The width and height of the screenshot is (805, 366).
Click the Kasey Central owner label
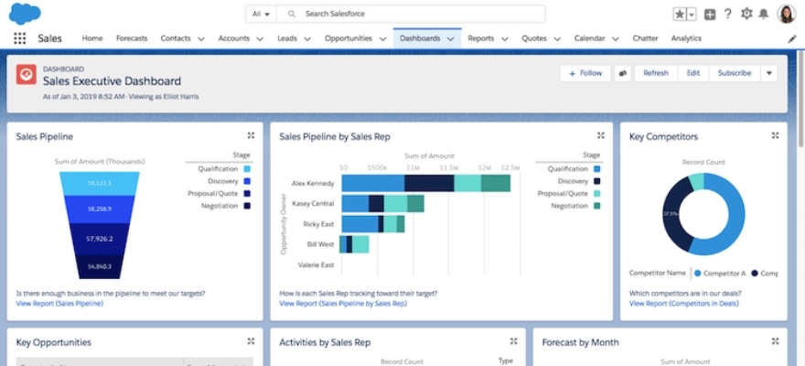pyautogui.click(x=313, y=203)
